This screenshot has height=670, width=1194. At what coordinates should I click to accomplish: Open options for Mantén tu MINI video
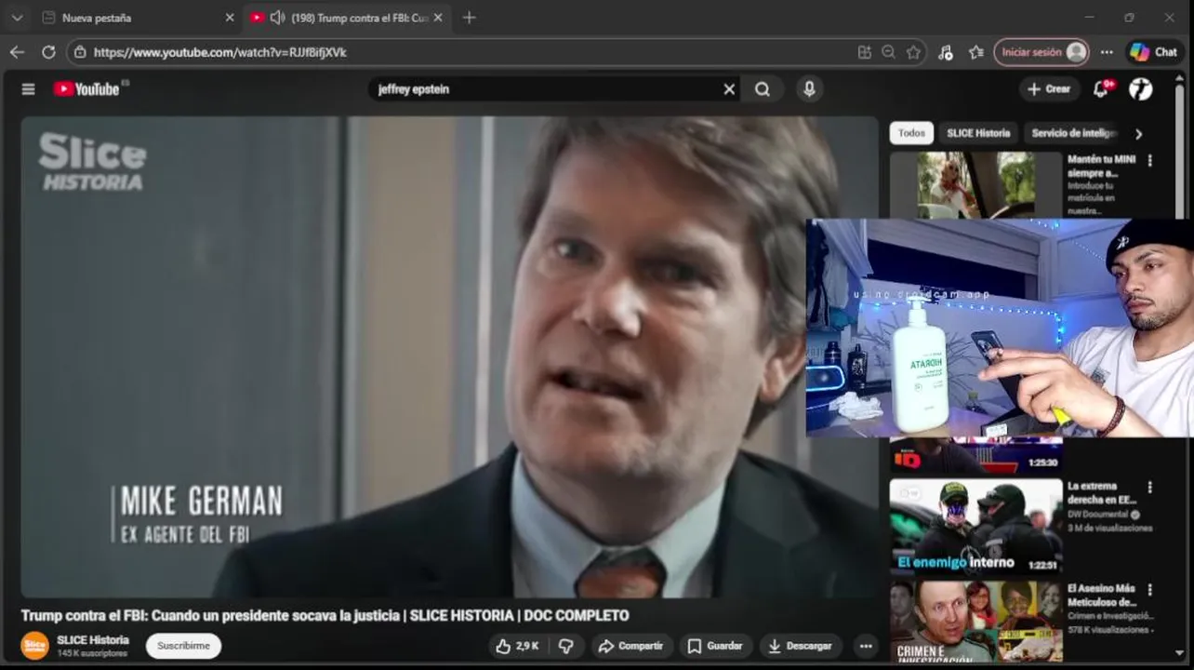pos(1149,160)
